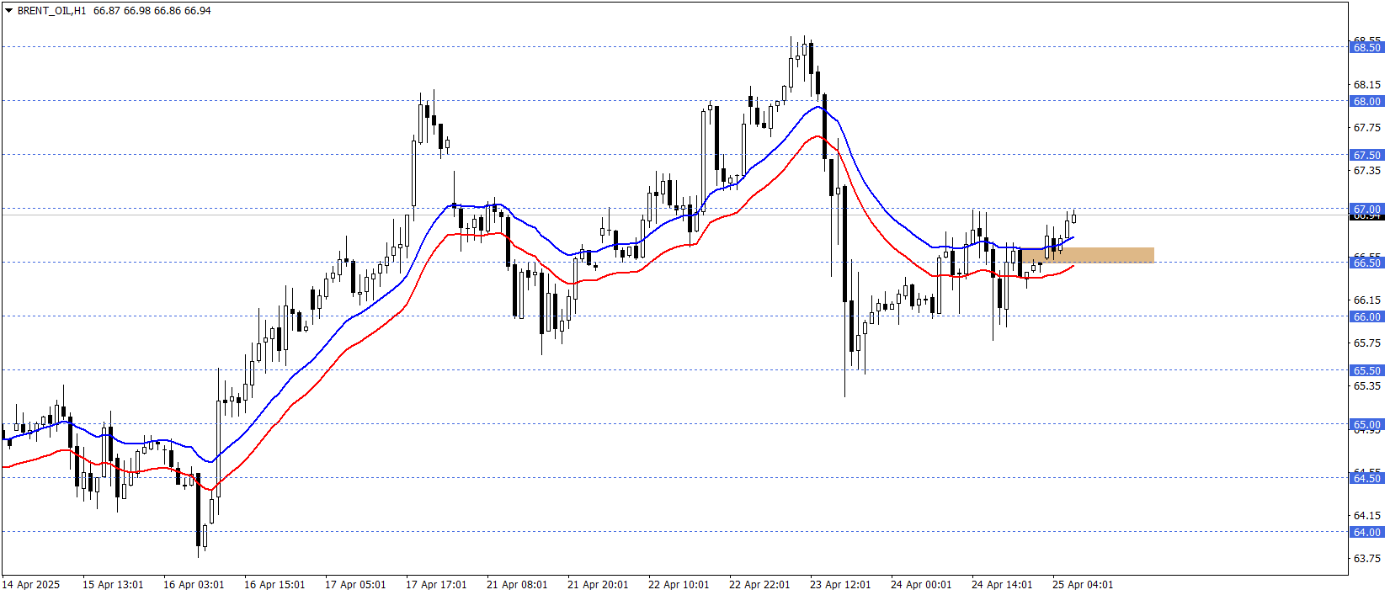Click the 22 Apr 22:01 time label
Screen dimensions: 1390x595
point(759,584)
